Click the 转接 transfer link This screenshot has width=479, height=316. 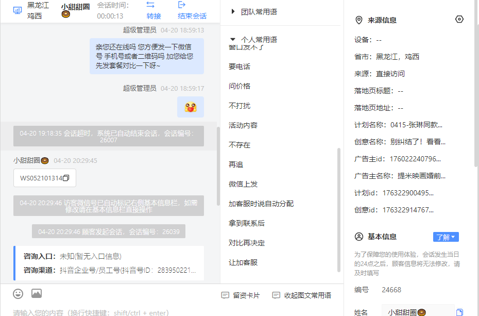[x=153, y=16]
